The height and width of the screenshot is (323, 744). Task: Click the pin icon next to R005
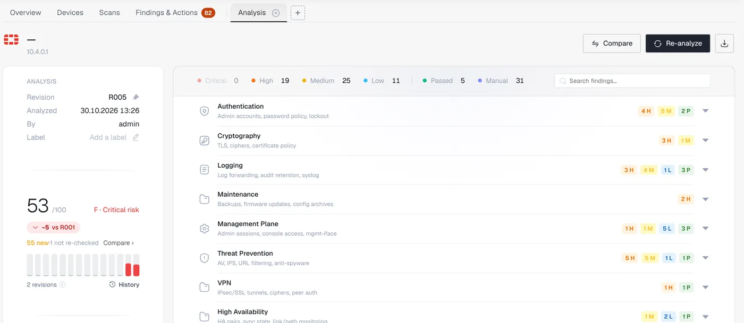(x=136, y=97)
